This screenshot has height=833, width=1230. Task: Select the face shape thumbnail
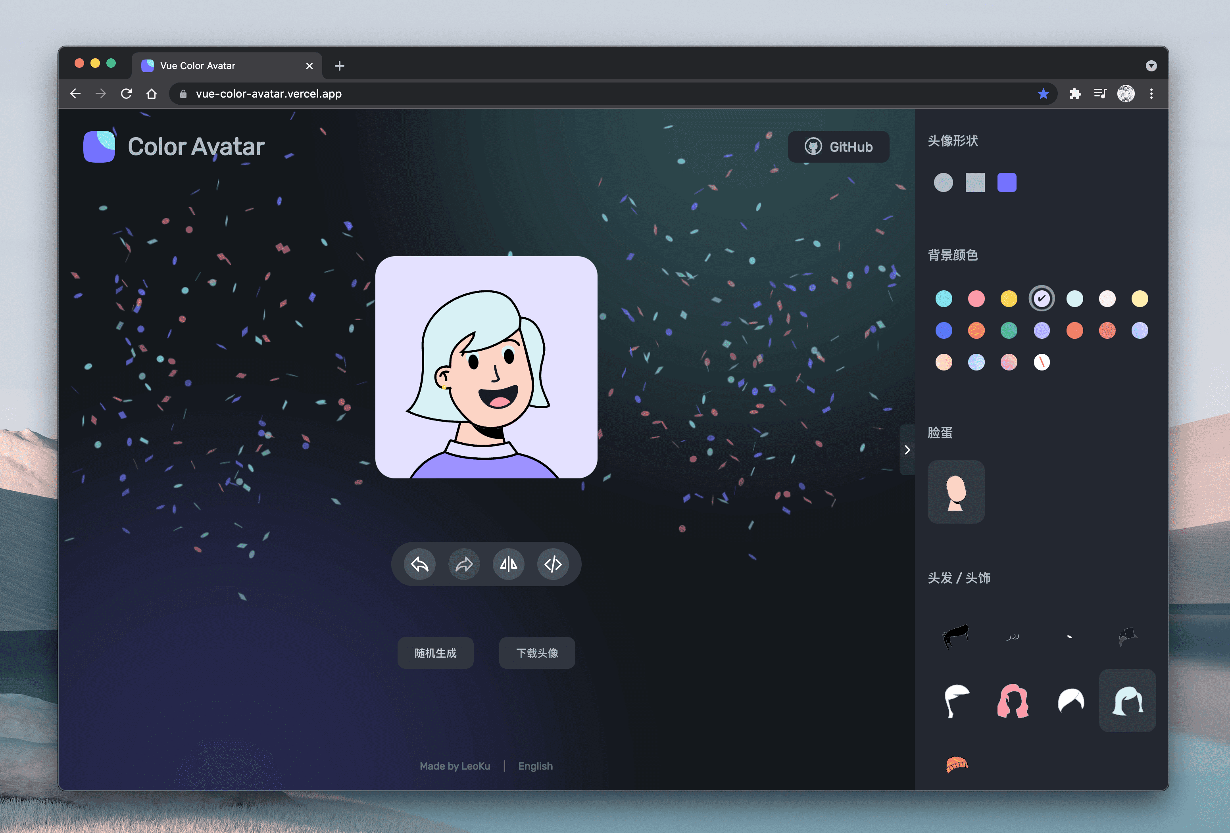956,491
